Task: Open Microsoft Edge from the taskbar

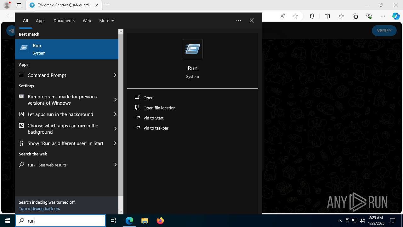Action: [129, 221]
